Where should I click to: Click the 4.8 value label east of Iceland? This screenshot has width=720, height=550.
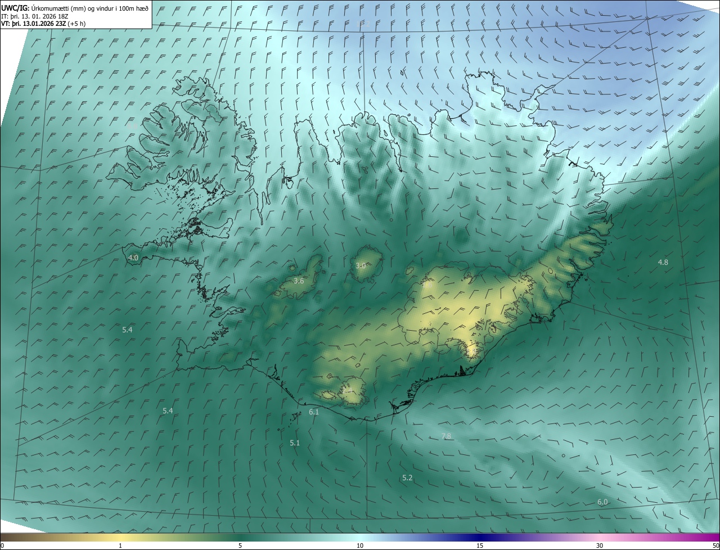(663, 263)
